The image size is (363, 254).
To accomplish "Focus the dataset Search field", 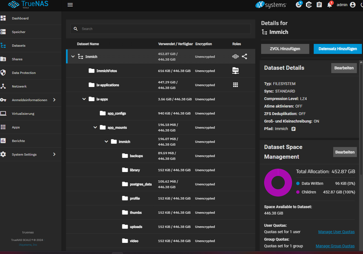I will pos(164,29).
